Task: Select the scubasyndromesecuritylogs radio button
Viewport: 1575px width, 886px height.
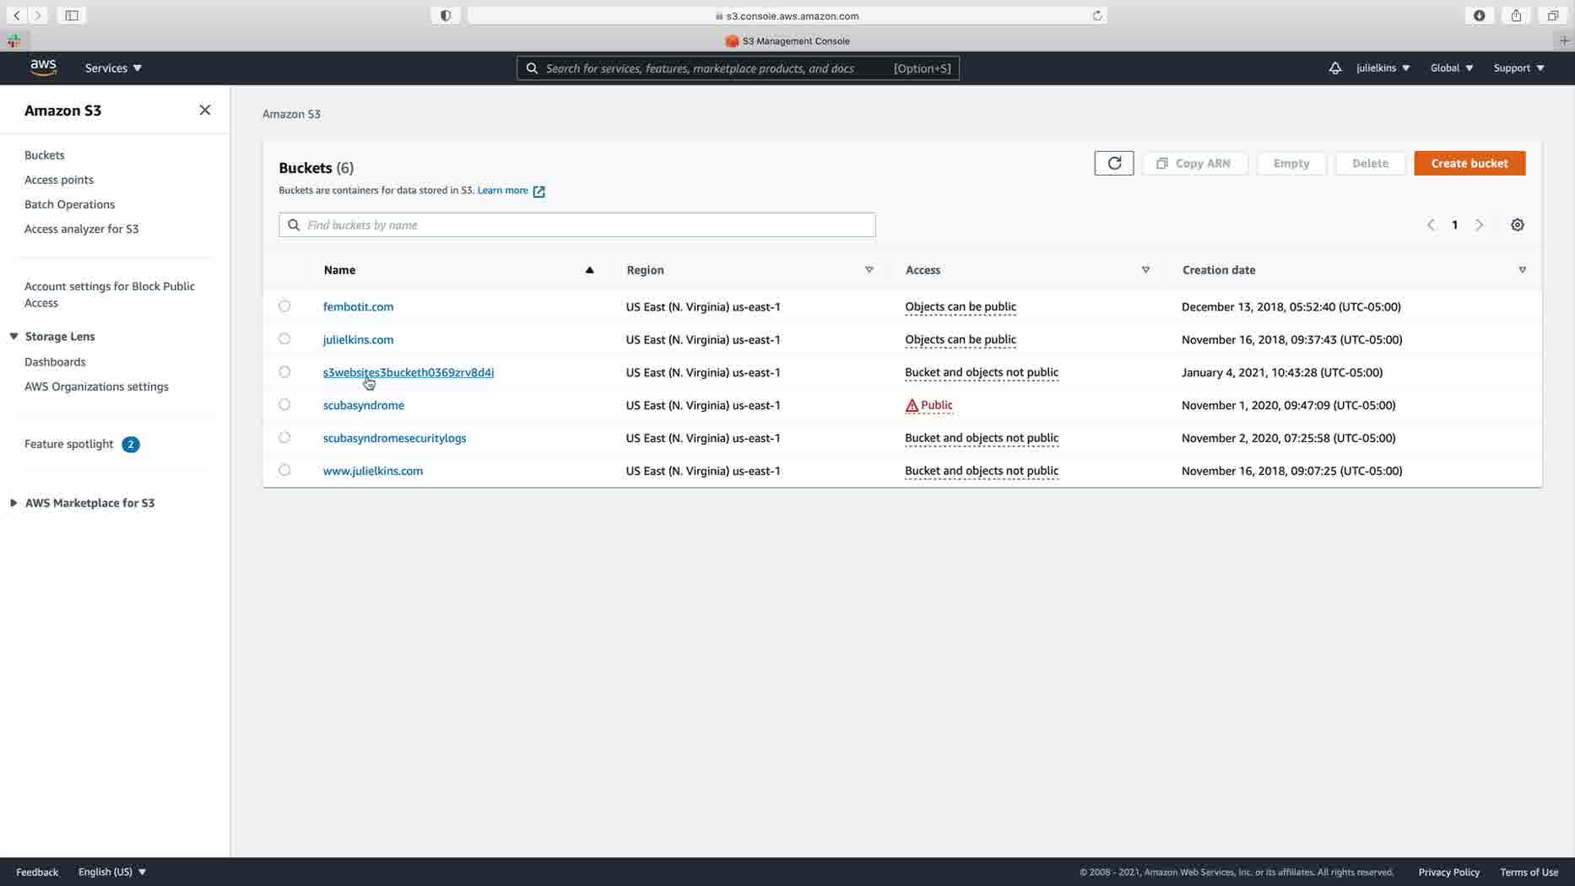Action: click(x=284, y=438)
